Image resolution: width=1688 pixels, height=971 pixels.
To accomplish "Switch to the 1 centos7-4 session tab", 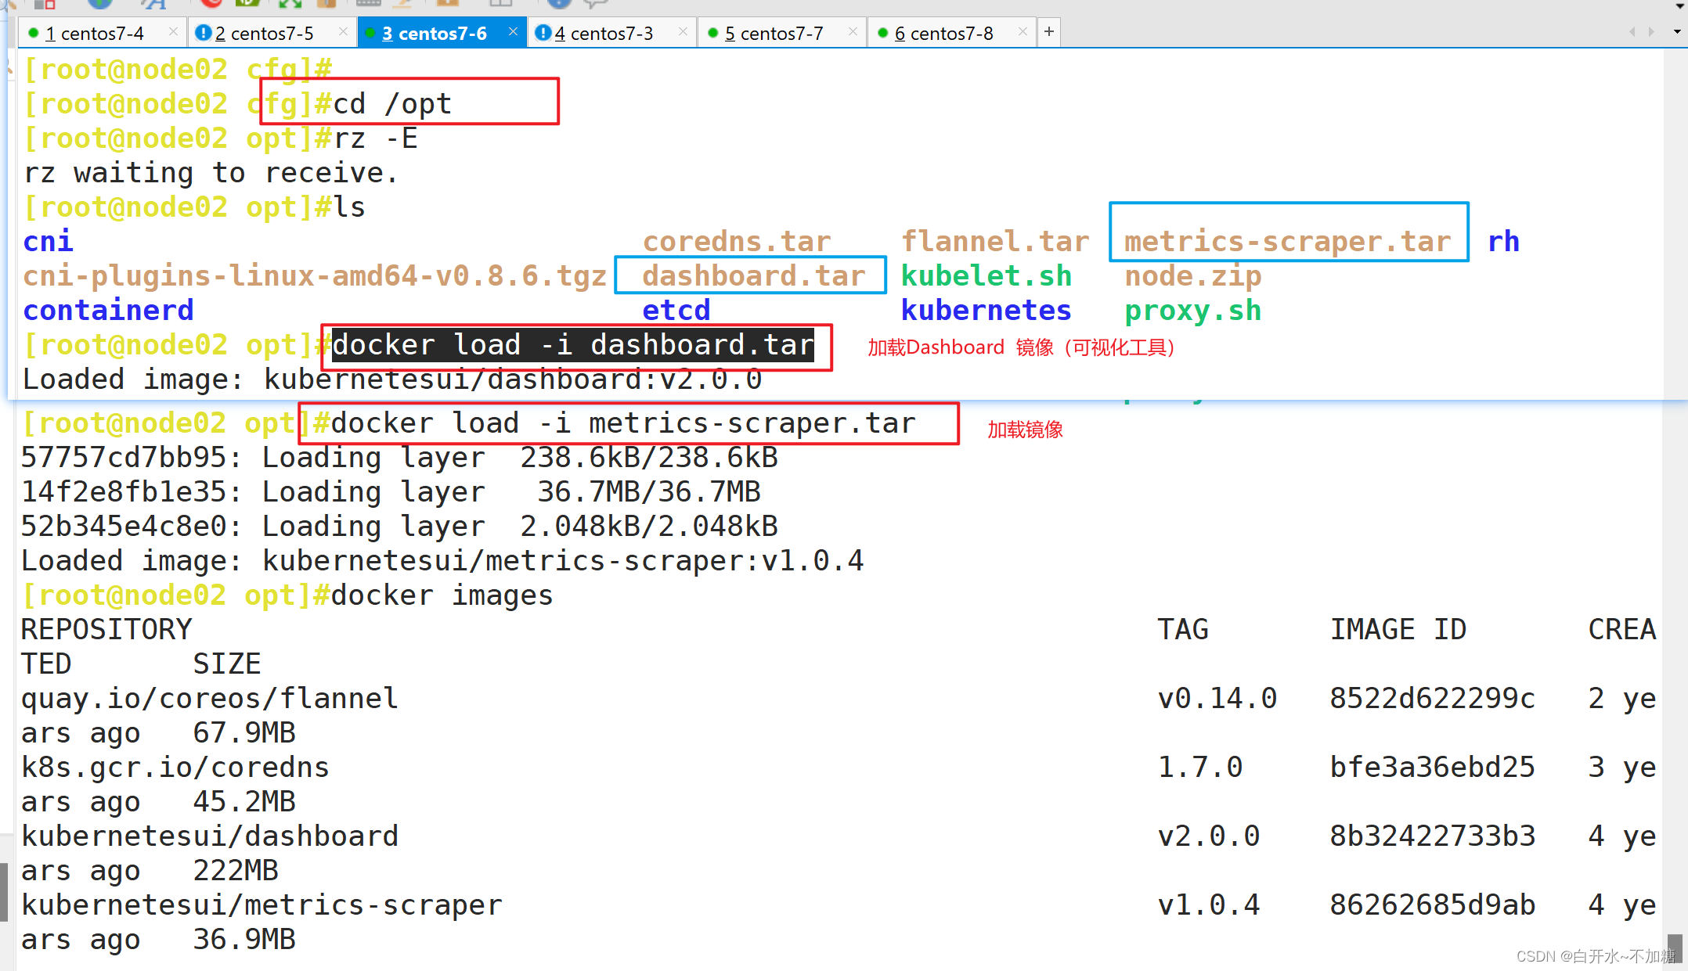I will click(x=102, y=33).
